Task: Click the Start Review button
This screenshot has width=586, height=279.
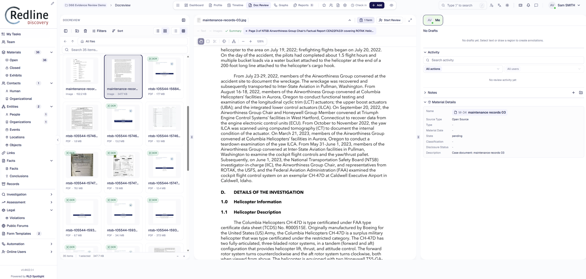Action: (x=390, y=20)
